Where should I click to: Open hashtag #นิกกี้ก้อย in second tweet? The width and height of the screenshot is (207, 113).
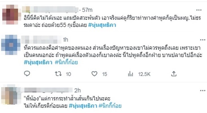pos(66,62)
